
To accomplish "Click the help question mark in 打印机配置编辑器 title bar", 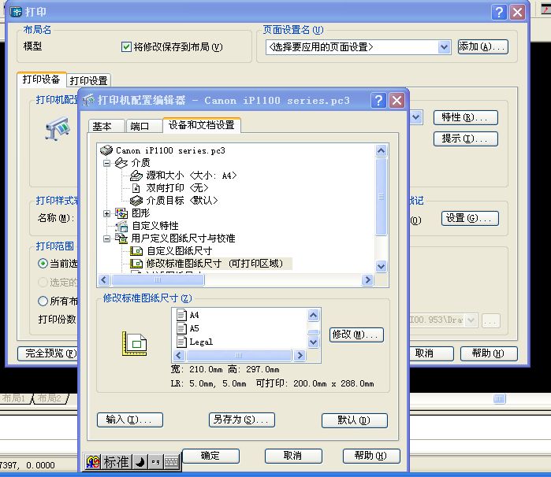I will pos(378,101).
